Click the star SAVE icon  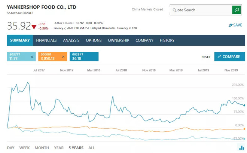(231, 25)
